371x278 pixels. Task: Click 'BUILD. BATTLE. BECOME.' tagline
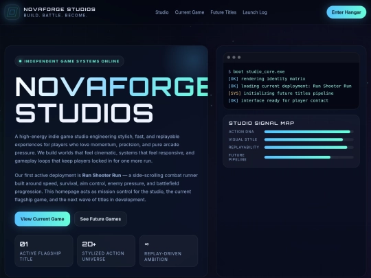[x=56, y=15]
